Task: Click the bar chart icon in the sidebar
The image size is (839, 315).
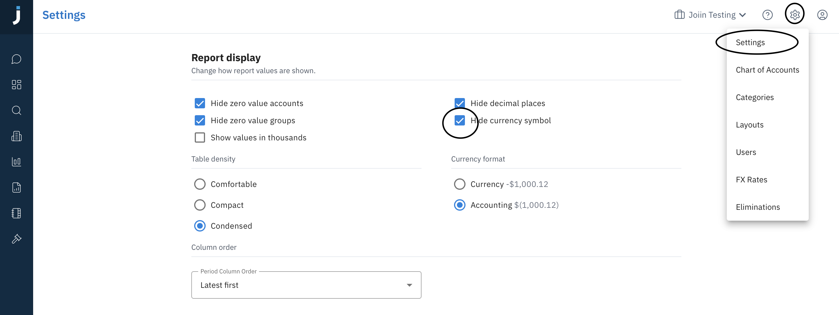Action: 16,162
